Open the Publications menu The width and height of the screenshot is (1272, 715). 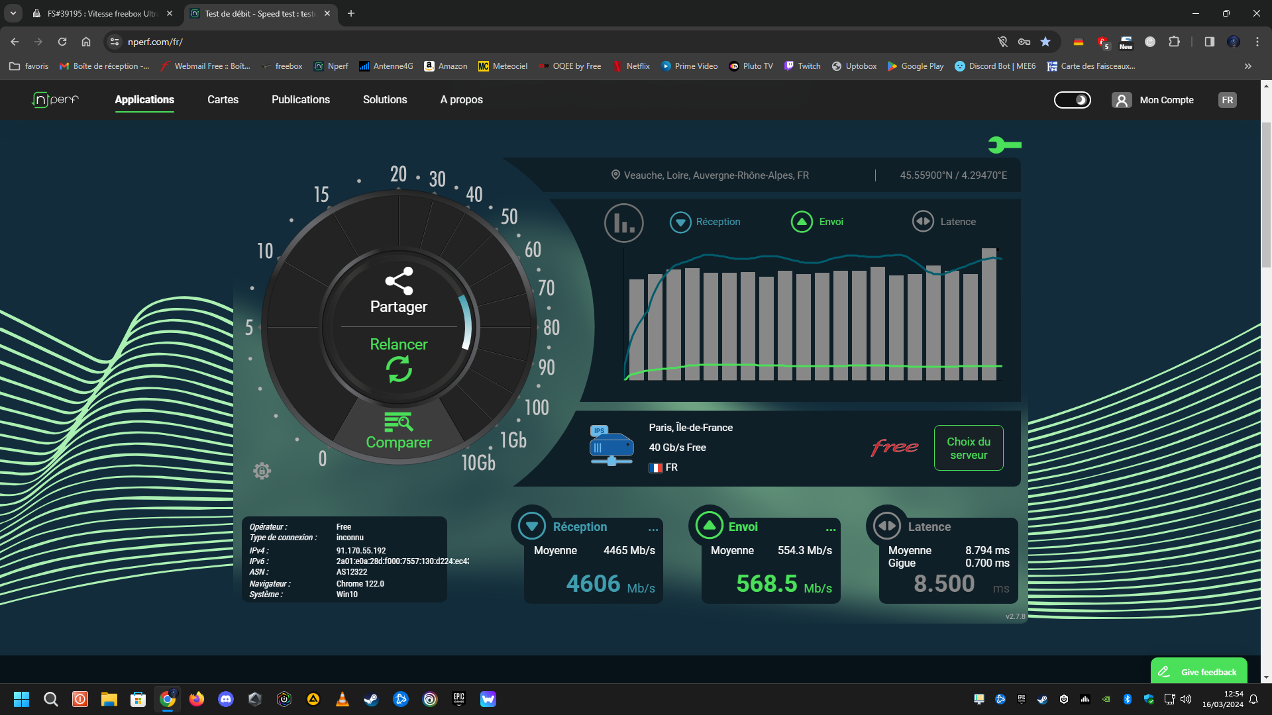coord(301,100)
